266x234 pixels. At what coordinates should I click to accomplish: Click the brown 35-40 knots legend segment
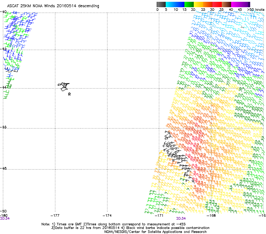pos(226,4)
